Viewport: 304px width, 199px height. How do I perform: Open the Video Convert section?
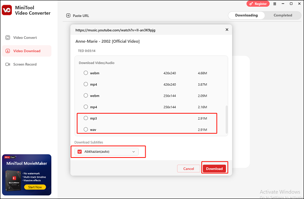click(27, 38)
